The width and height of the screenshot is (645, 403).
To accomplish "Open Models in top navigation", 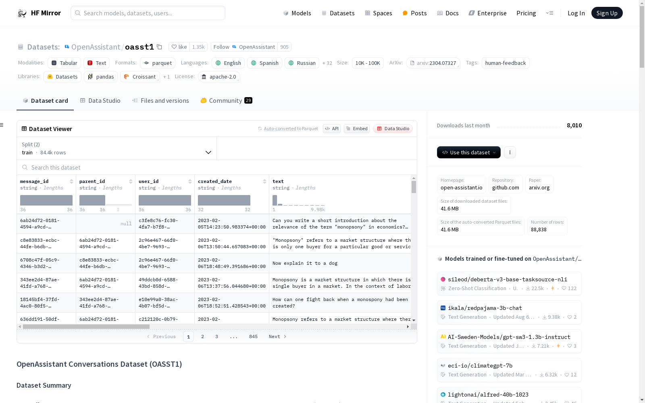I will click(297, 13).
